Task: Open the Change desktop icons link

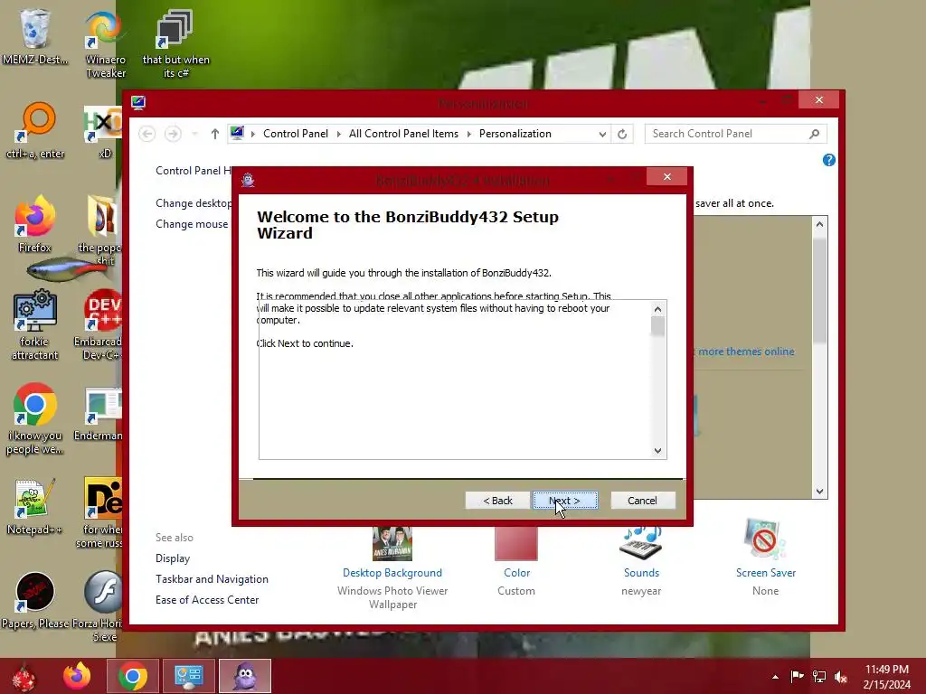Action: (x=194, y=203)
